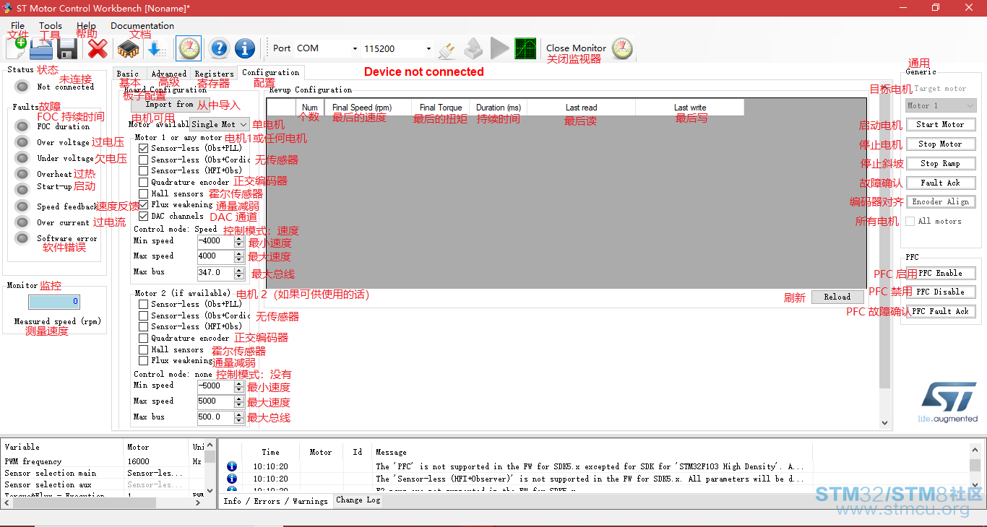Click the Import from button
The image size is (987, 527).
[x=169, y=105]
